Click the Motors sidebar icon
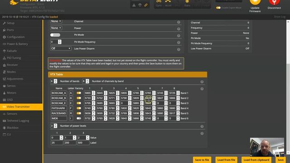Image resolution: width=290 pixels, height=163 pixels. (4, 93)
